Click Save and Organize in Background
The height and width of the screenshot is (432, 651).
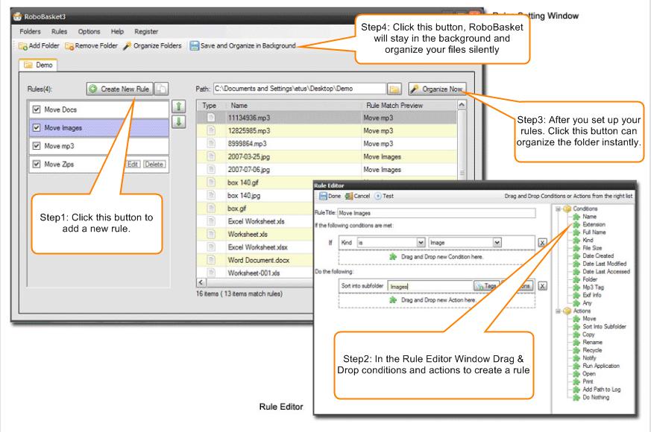click(243, 46)
